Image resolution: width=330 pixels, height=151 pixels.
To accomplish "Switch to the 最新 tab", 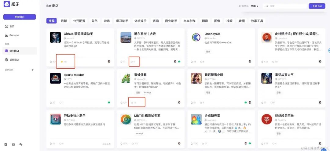I will pyautogui.click(x=64, y=21).
